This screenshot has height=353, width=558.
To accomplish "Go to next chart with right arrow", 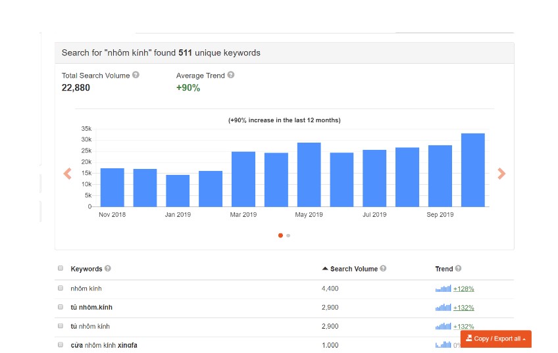I will tap(501, 174).
